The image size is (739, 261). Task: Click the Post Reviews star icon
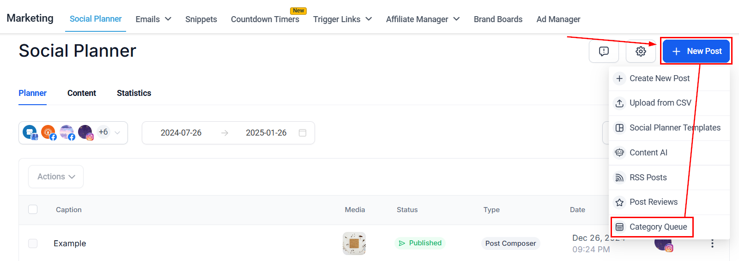(619, 202)
